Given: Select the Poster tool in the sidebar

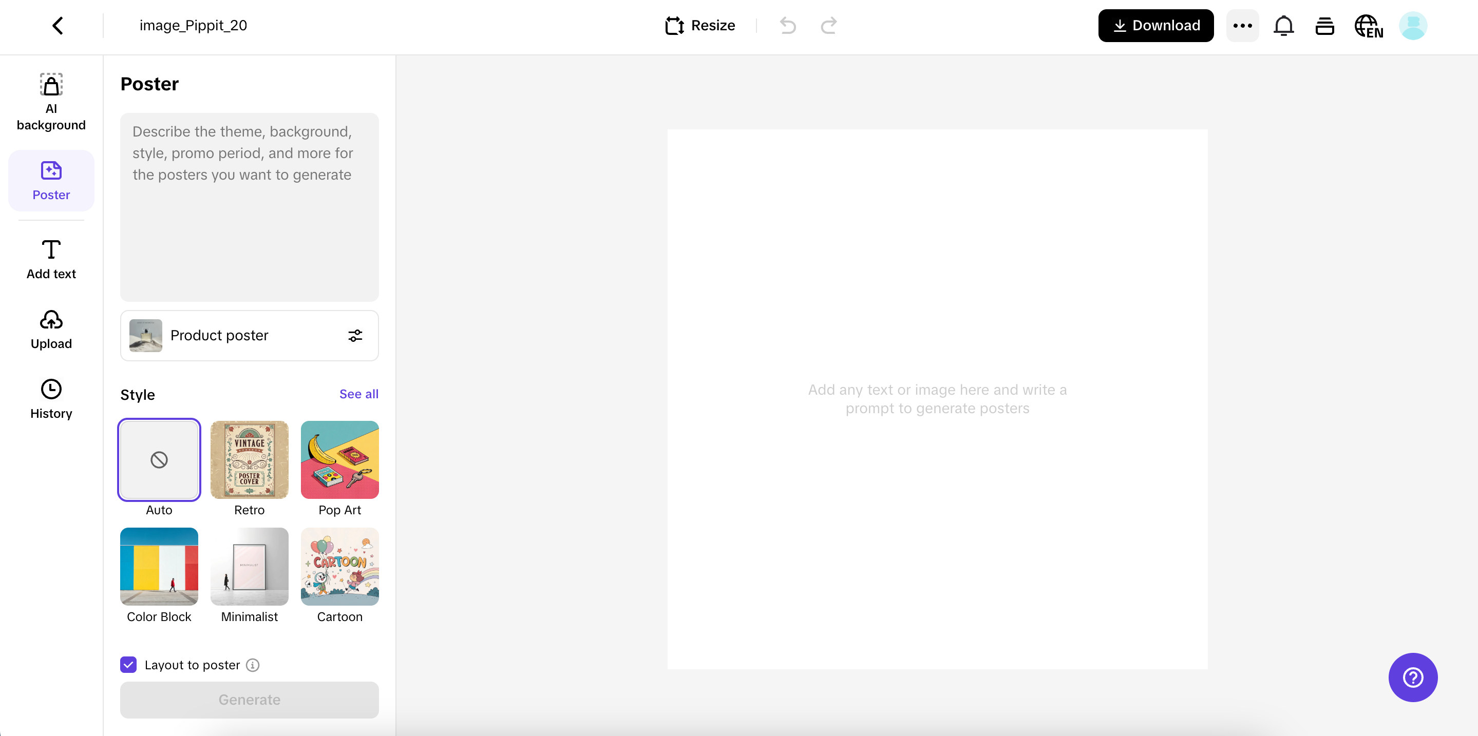Looking at the screenshot, I should point(51,181).
